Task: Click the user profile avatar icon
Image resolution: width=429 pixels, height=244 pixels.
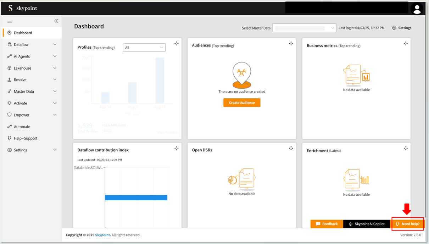Action: point(417,9)
